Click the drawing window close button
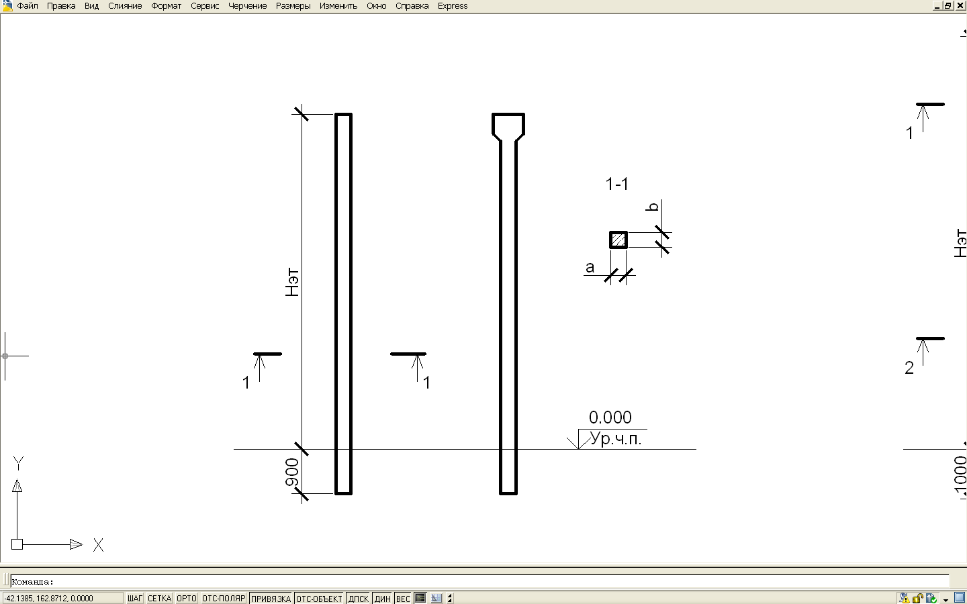 tap(960, 6)
